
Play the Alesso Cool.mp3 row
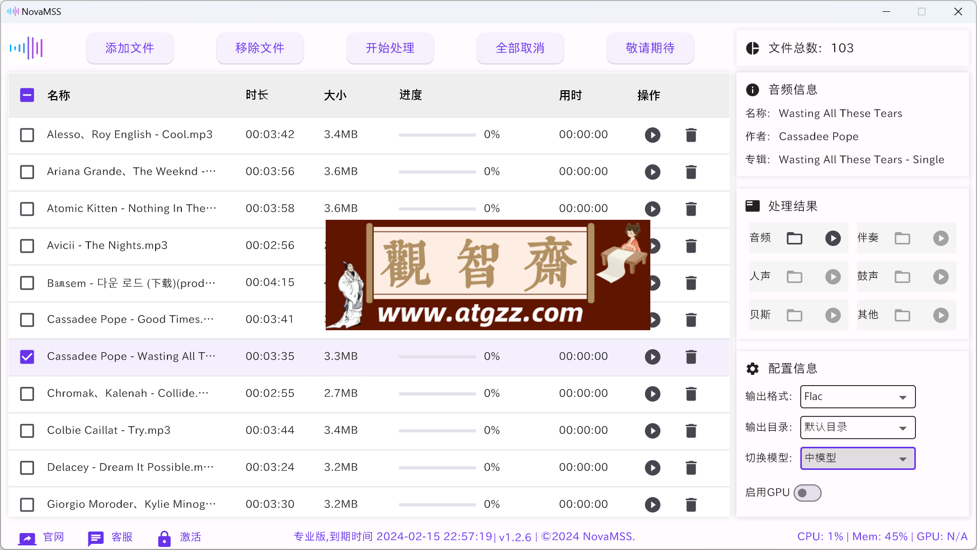pyautogui.click(x=652, y=135)
